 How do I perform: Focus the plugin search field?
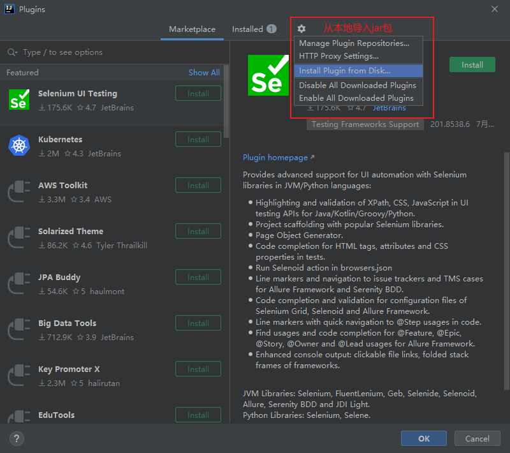point(115,52)
